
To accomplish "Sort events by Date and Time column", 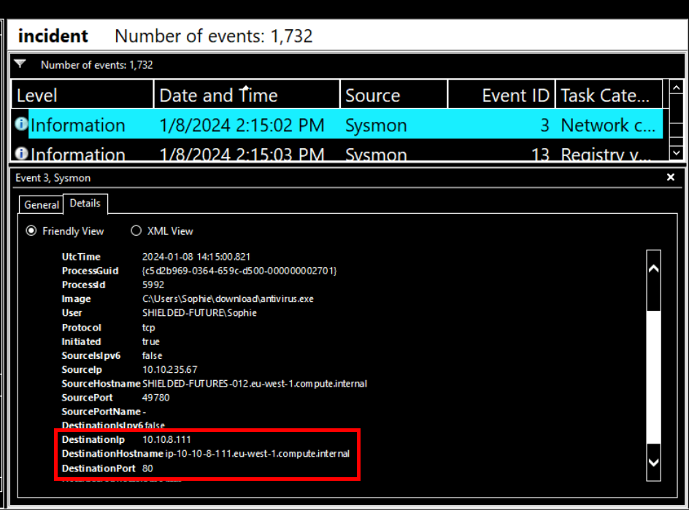I will click(x=246, y=96).
